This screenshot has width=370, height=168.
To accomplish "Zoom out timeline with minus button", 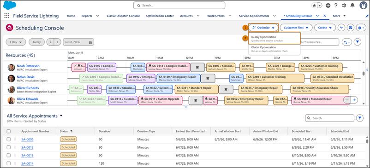I will pyautogui.click(x=347, y=100).
